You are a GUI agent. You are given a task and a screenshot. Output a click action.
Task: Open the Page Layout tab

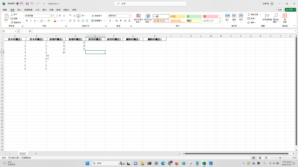28,10
